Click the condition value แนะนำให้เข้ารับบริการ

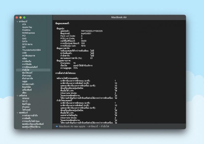[83, 66]
